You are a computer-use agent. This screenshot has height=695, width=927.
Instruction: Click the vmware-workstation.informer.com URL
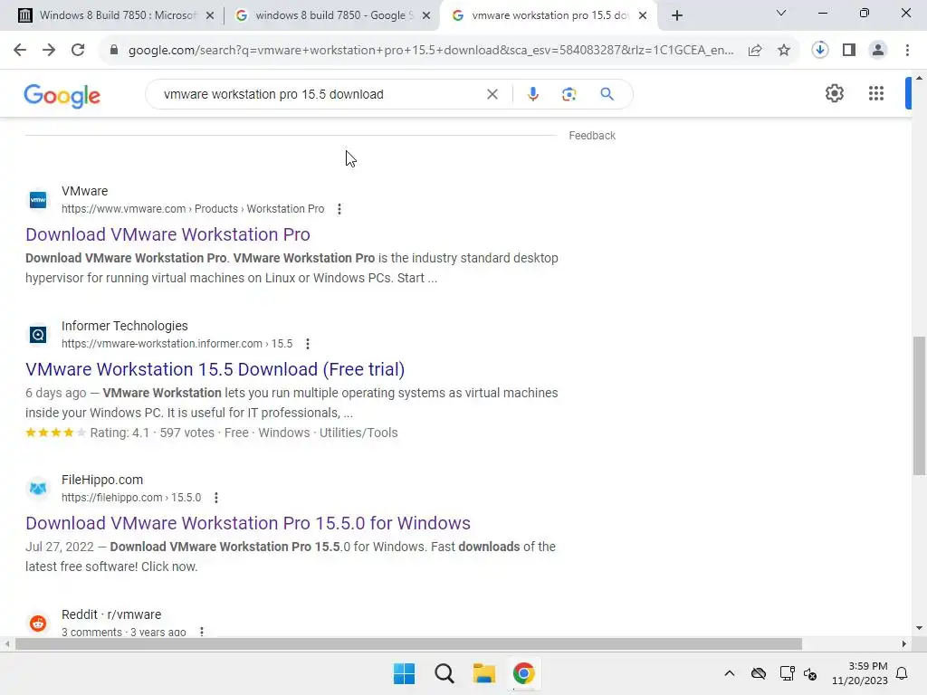pos(177,344)
